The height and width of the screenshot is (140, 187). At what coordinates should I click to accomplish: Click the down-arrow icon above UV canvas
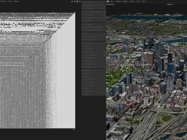[x=80, y=2]
